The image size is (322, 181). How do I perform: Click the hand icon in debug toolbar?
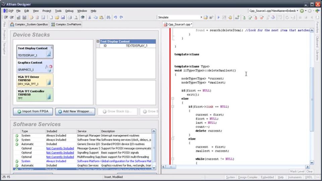230,17
